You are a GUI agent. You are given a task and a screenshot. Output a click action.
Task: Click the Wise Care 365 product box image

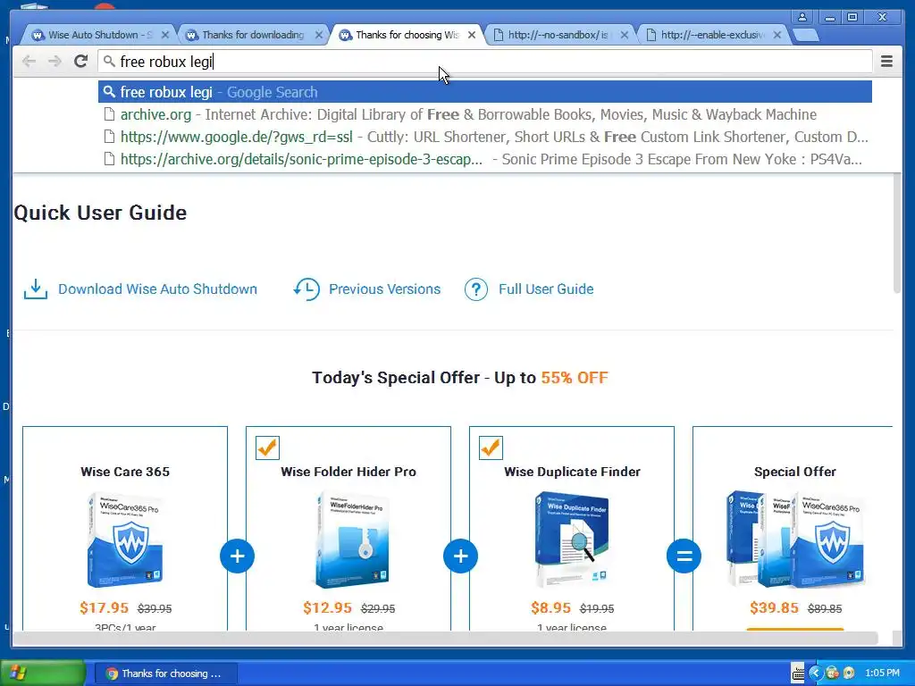[x=125, y=540]
